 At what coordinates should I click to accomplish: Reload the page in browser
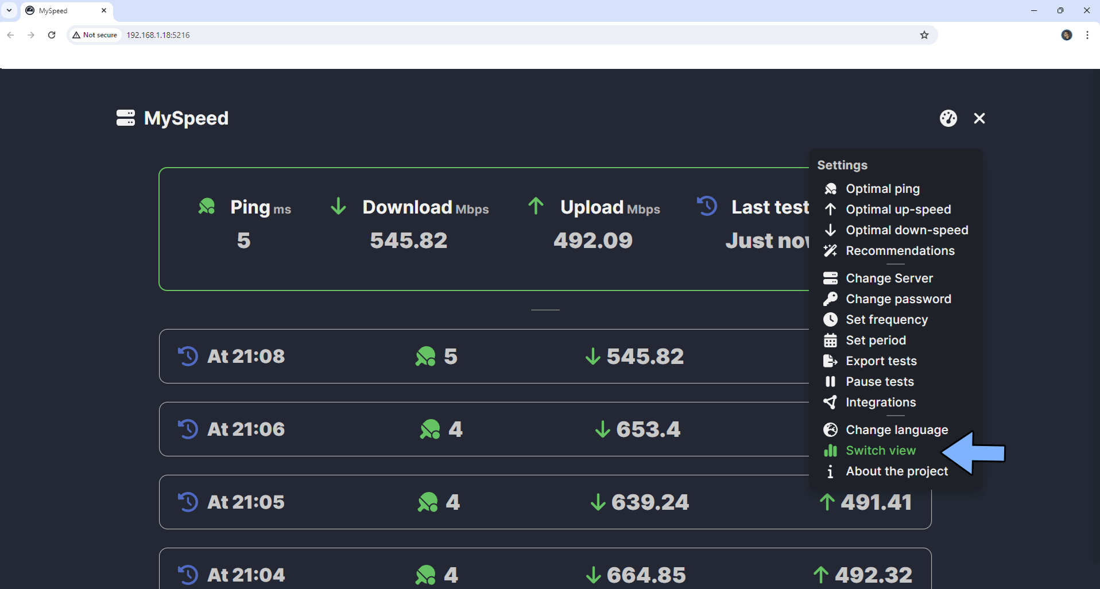[x=52, y=35]
